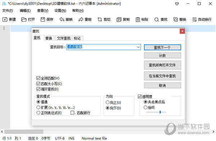216x141 pixels.
Task: Open the 文件(F) menu
Action: [8, 10]
